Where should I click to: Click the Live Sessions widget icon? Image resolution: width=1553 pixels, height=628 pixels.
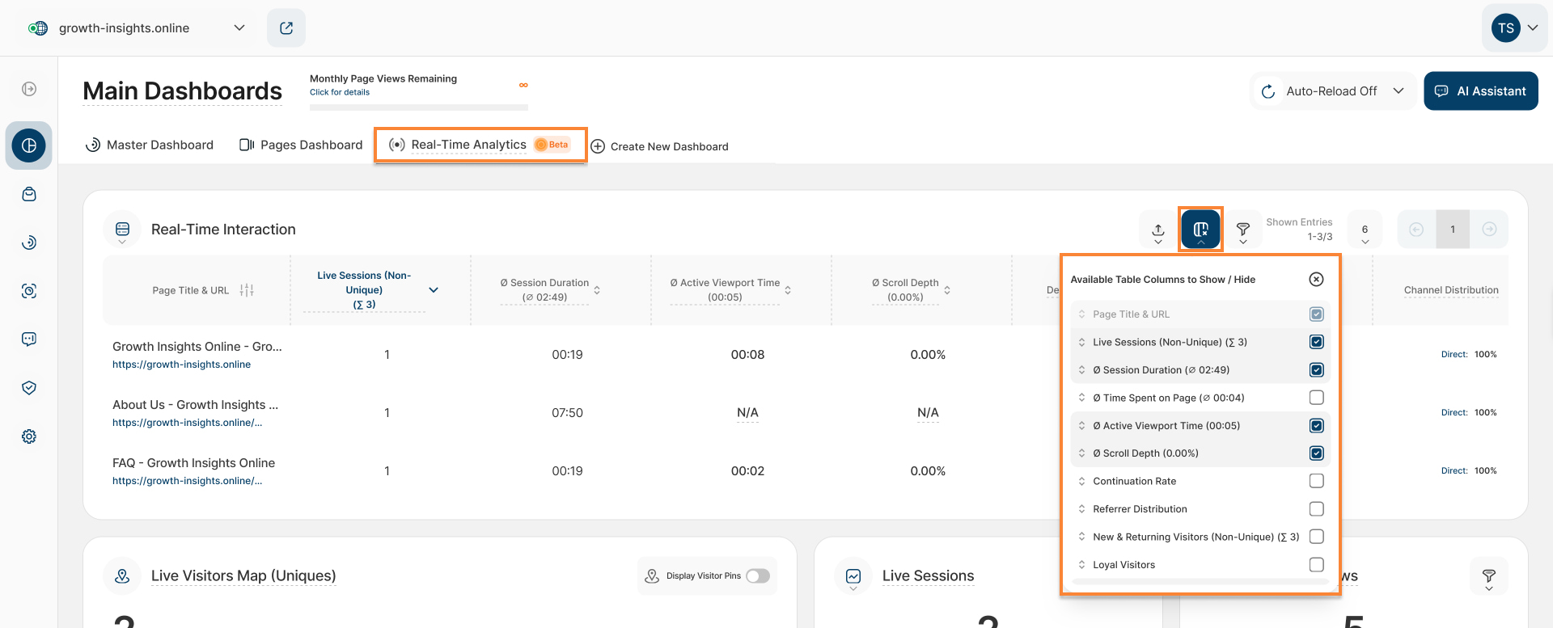coord(853,576)
